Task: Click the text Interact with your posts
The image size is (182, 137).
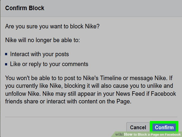Action: (39, 54)
